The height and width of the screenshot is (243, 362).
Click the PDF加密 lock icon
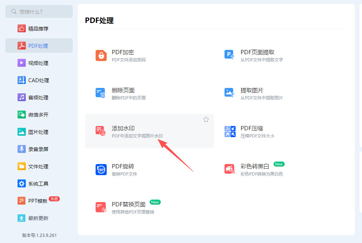101,56
